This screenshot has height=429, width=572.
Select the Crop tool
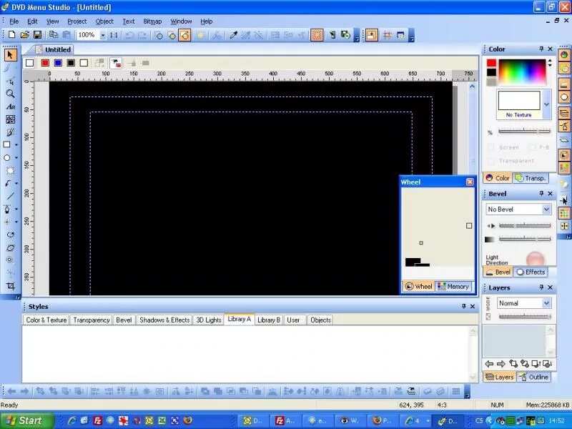coord(10,286)
